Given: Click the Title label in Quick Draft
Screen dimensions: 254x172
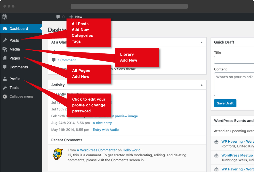Looking at the screenshot, I should [217, 52].
